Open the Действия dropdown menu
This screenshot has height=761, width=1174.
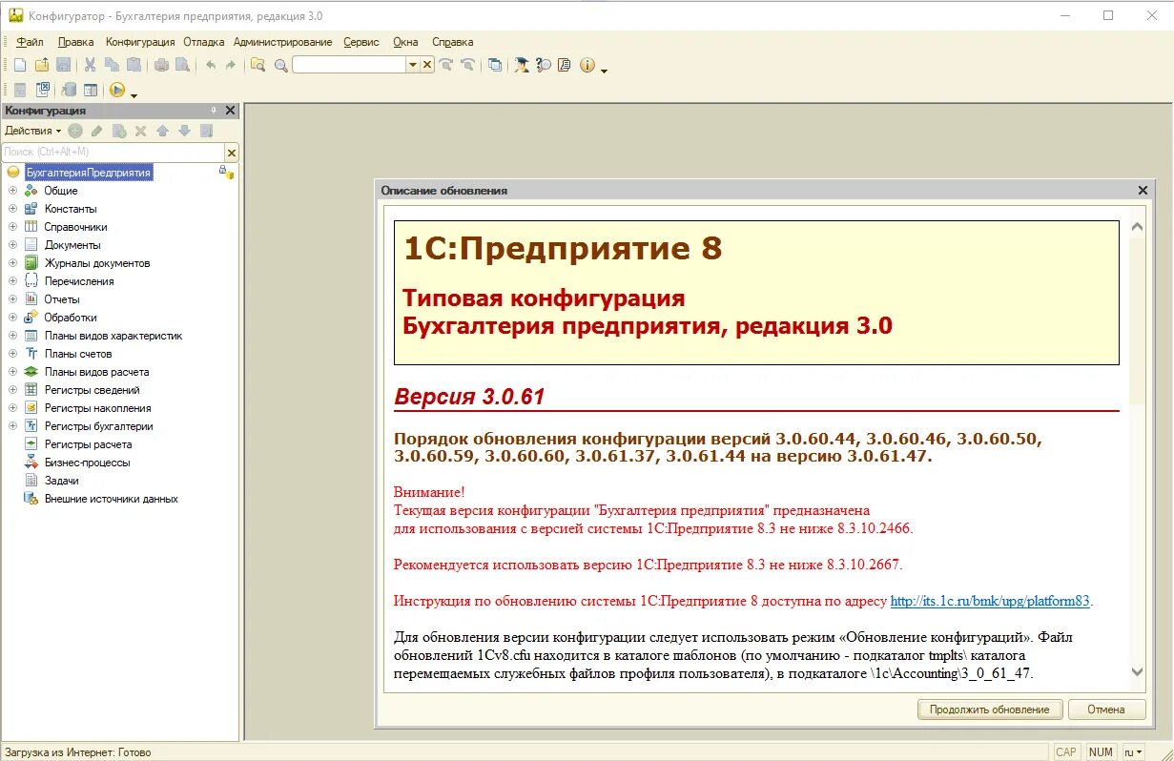(x=33, y=131)
